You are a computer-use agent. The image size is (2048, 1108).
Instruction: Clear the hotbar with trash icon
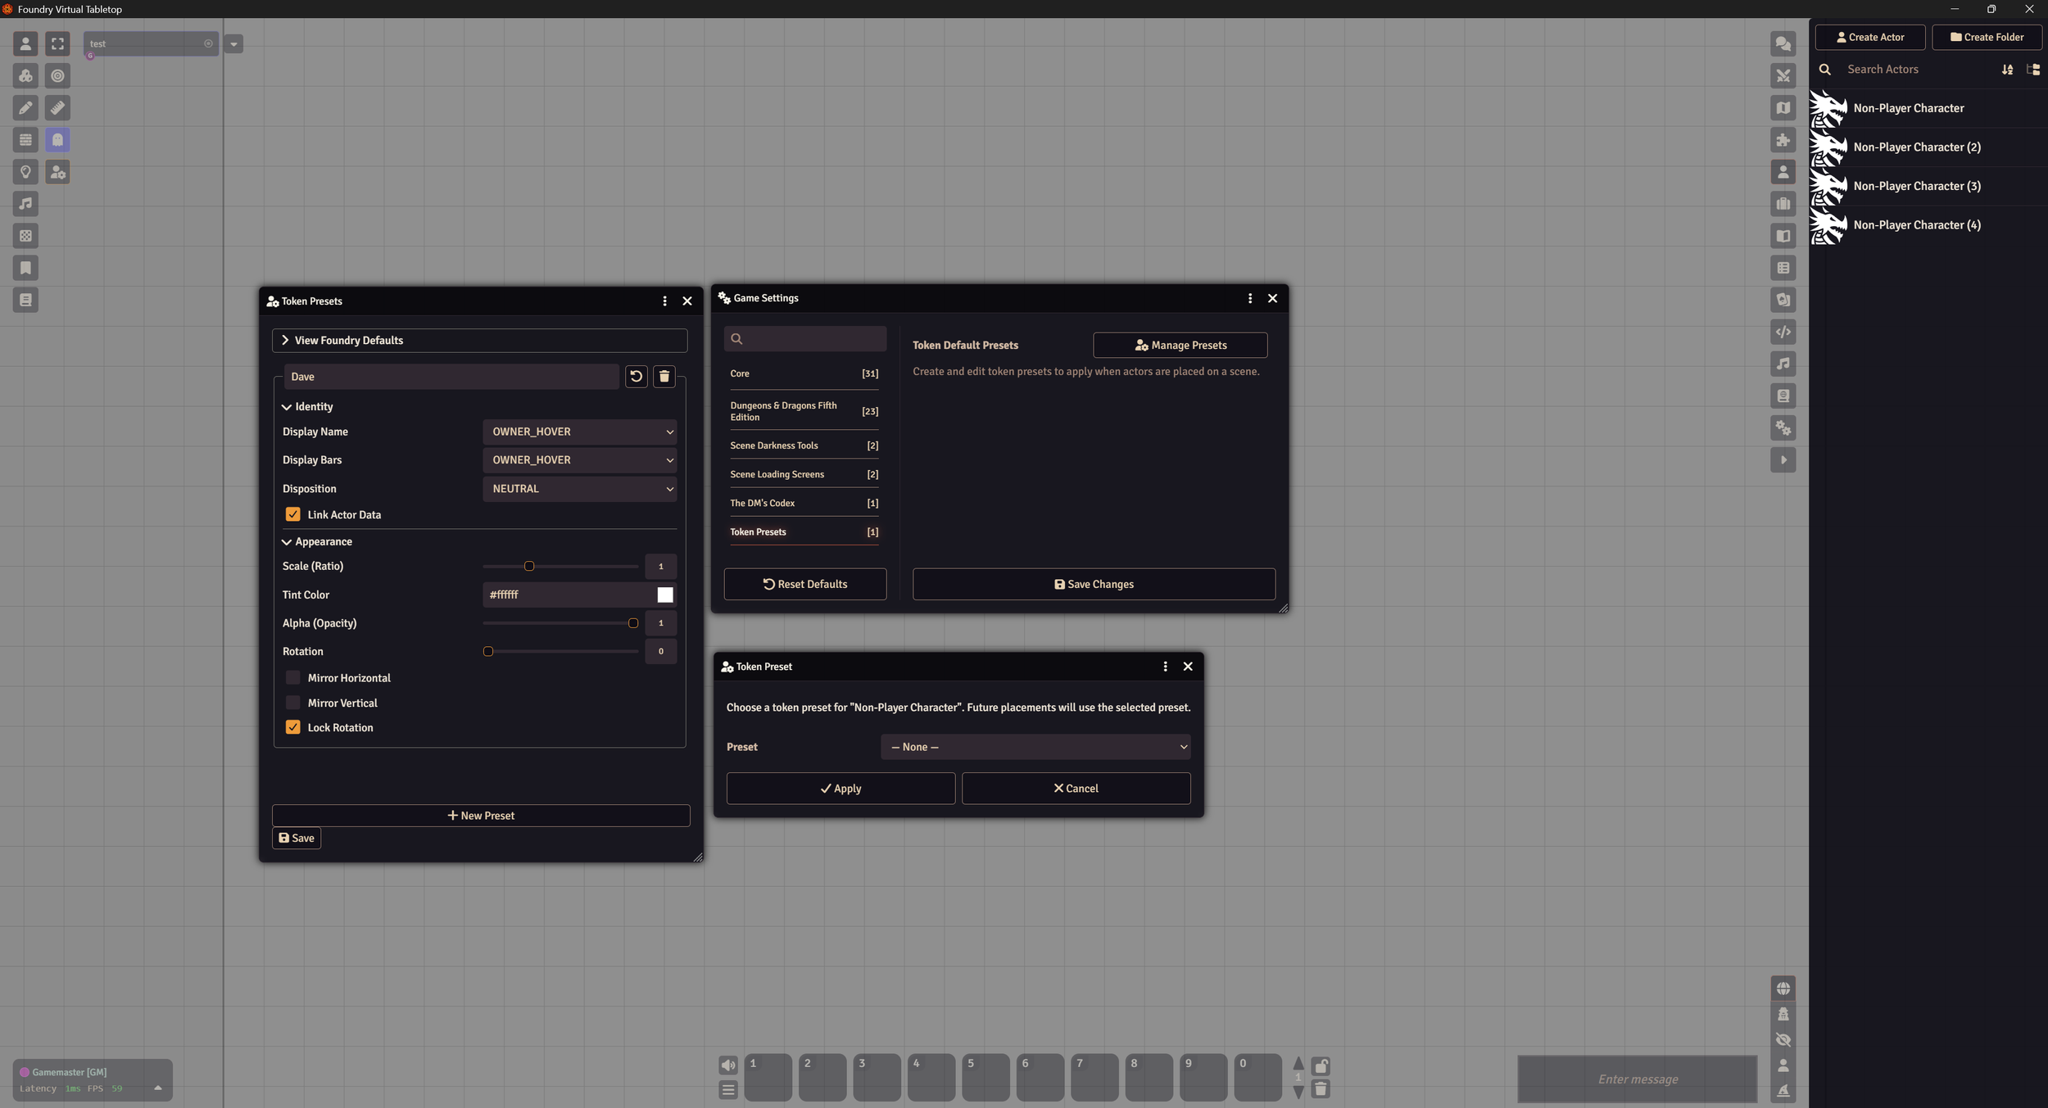(x=1321, y=1089)
